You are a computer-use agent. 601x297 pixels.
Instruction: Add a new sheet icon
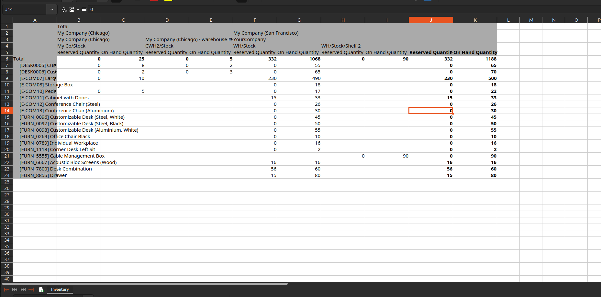coord(41,290)
